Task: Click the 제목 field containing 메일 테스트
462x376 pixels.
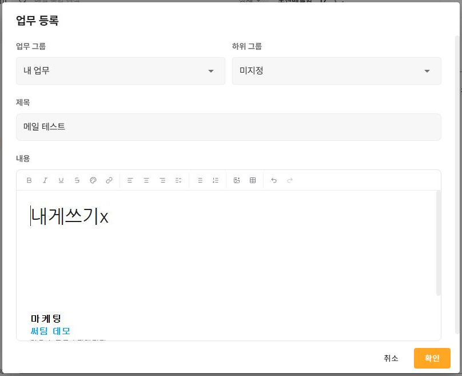Action: [x=228, y=127]
